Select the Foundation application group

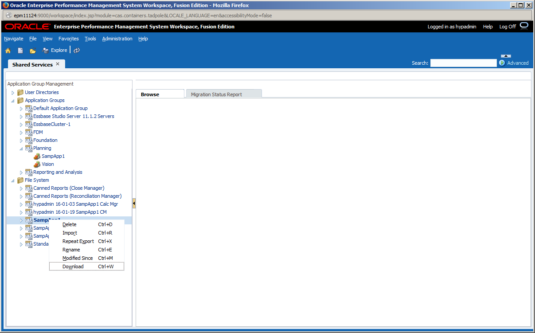point(45,140)
